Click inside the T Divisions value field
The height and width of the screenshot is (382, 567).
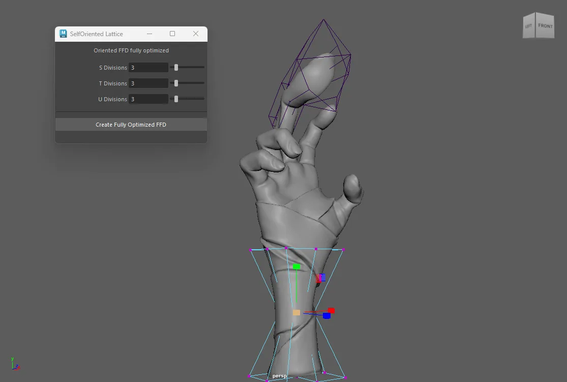click(x=147, y=83)
